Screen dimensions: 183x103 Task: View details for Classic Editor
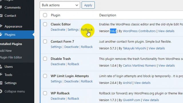(x=166, y=31)
